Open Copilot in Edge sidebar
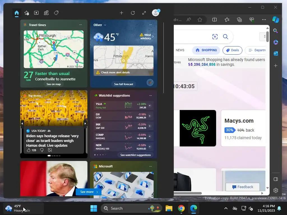 coord(276,20)
